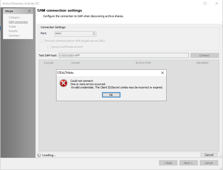Click the Domain column header
223x170 pixels.
[x=102, y=63]
